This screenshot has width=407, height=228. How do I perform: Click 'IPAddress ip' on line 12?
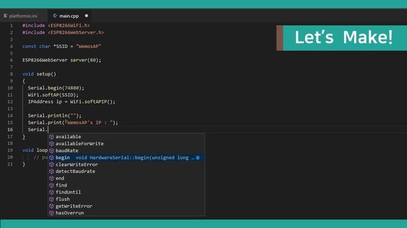coord(45,101)
